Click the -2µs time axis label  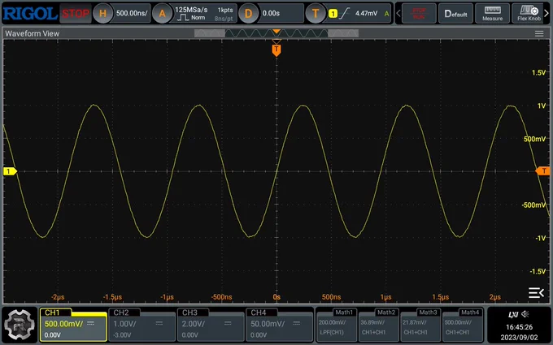[58, 297]
